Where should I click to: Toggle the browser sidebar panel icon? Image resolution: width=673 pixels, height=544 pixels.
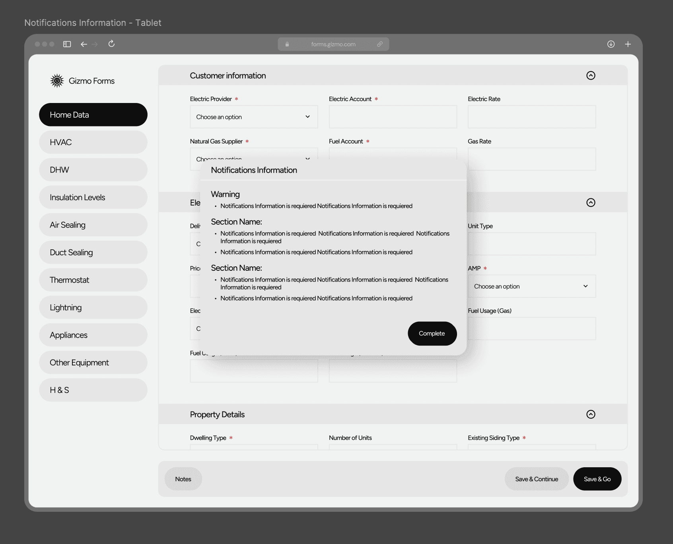click(67, 44)
